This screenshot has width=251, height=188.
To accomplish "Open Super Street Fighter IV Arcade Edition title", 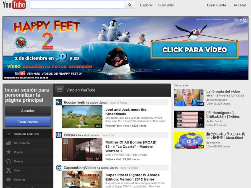I will pyautogui.click(x=133, y=177).
